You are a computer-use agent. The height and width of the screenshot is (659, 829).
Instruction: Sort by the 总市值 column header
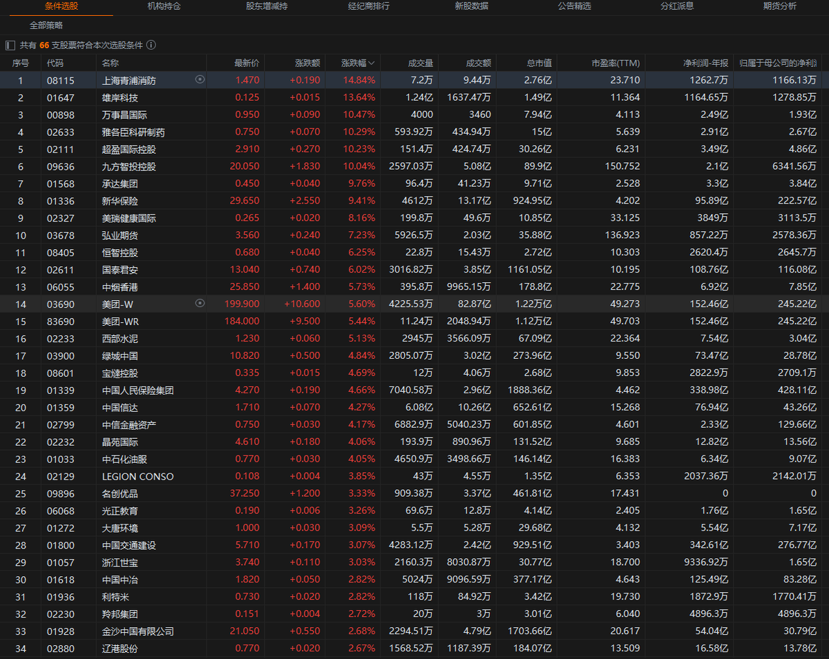pos(539,63)
